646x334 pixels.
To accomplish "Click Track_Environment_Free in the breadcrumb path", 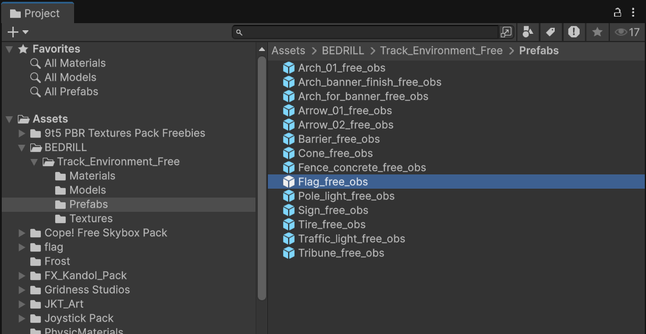I will coord(441,51).
